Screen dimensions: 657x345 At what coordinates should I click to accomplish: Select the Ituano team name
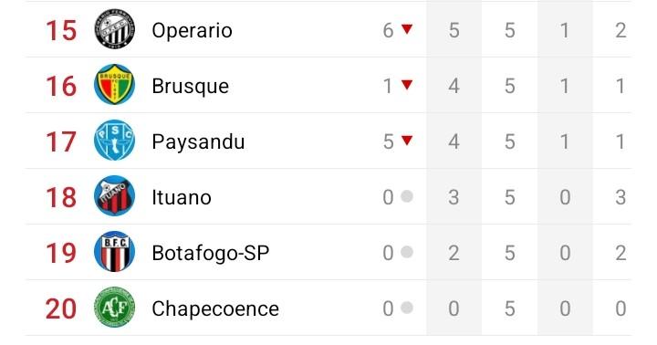[x=182, y=197]
